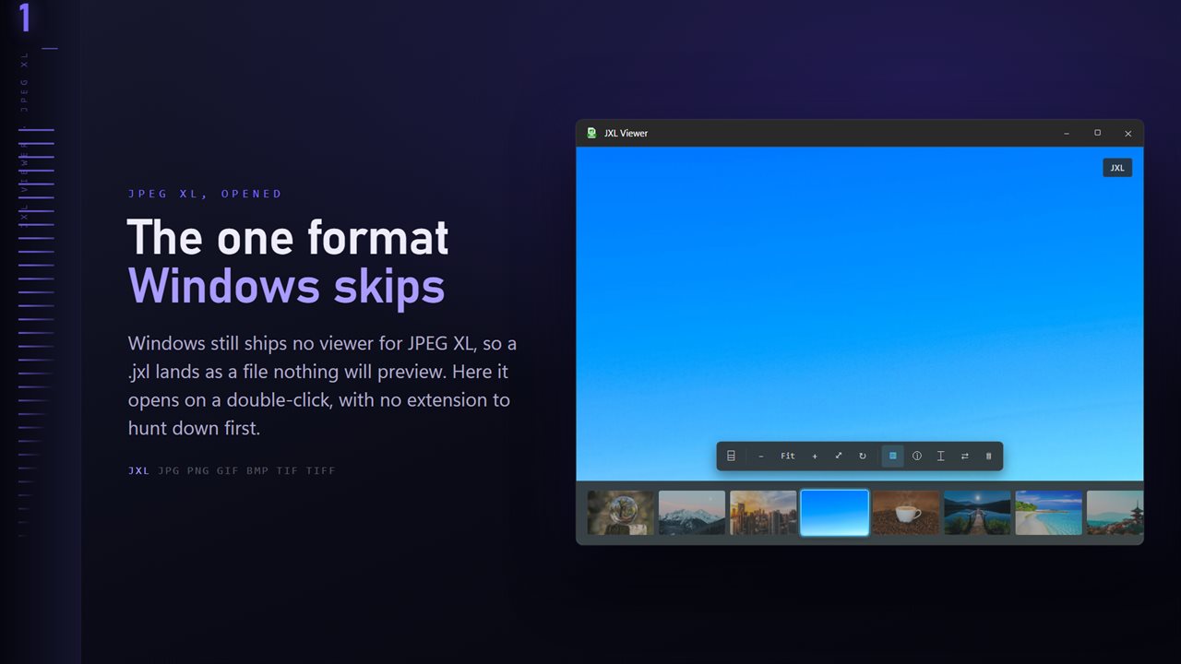Click the JXL Viewer app icon in title bar

point(591,133)
